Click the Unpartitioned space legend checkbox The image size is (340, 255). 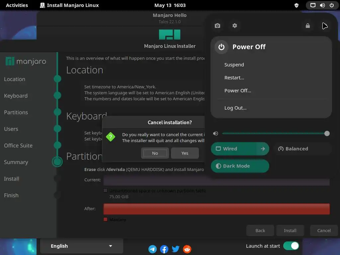tap(106, 191)
